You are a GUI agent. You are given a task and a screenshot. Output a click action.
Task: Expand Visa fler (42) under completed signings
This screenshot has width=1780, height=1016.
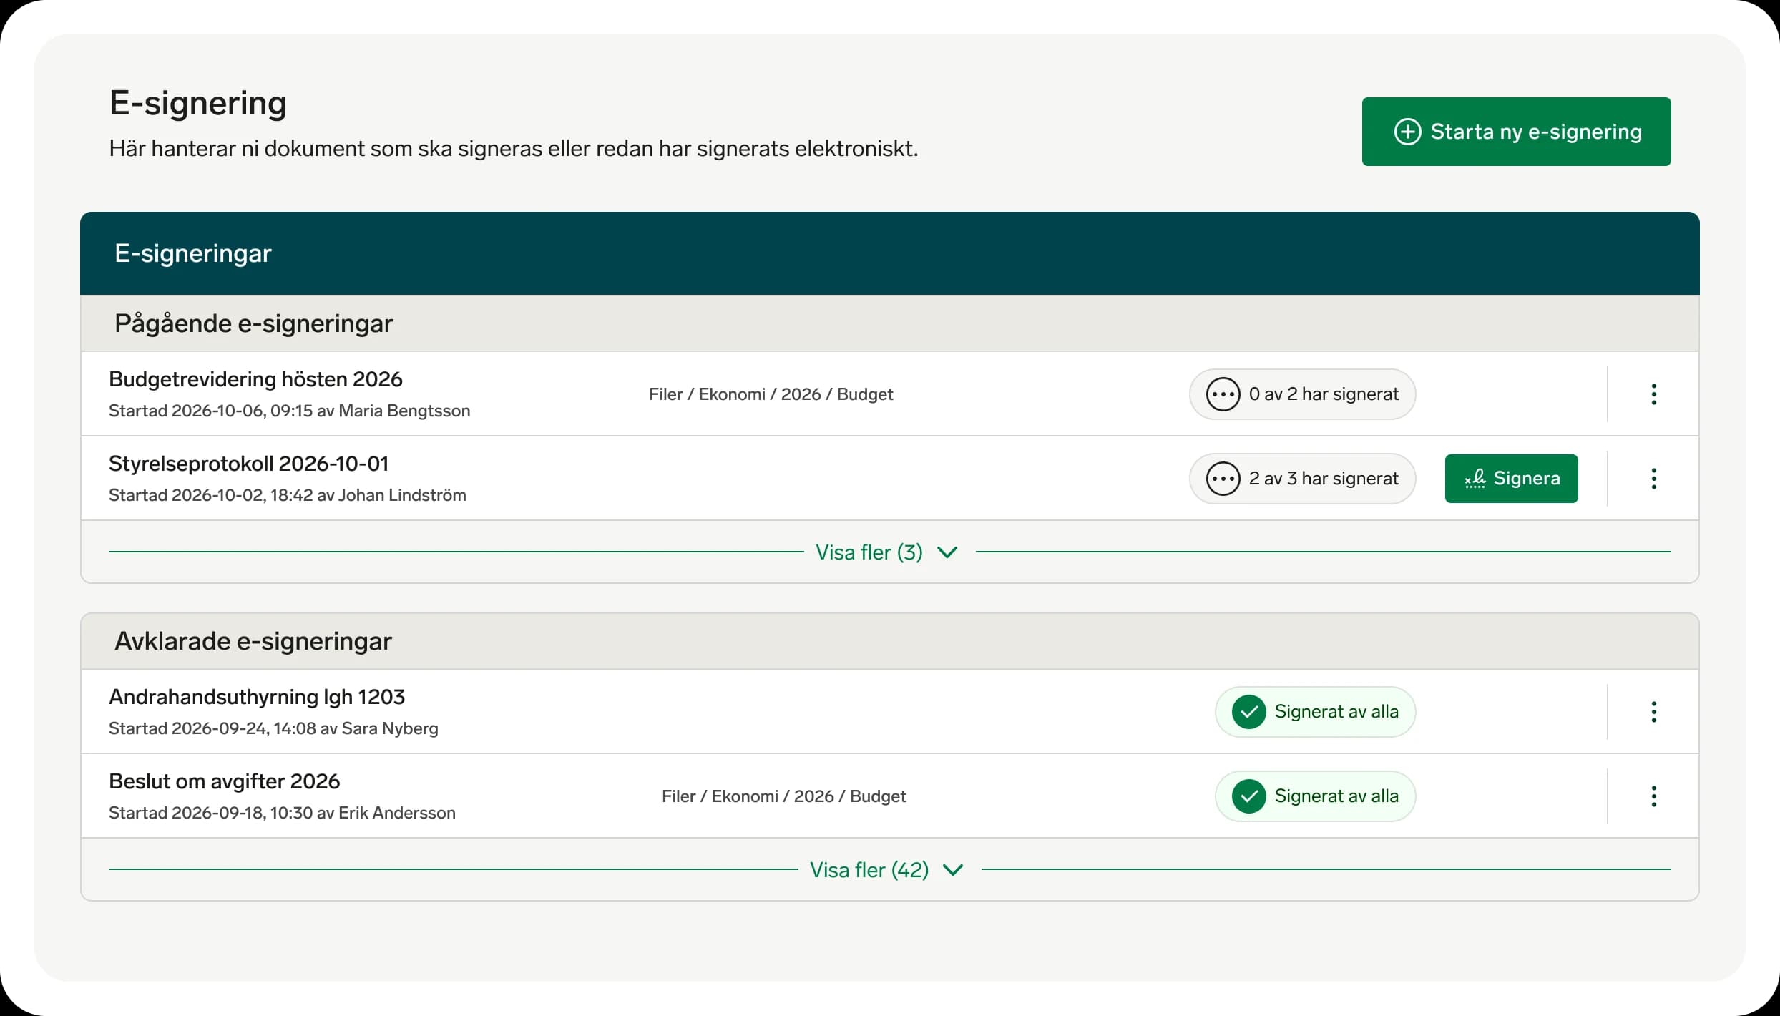point(886,870)
